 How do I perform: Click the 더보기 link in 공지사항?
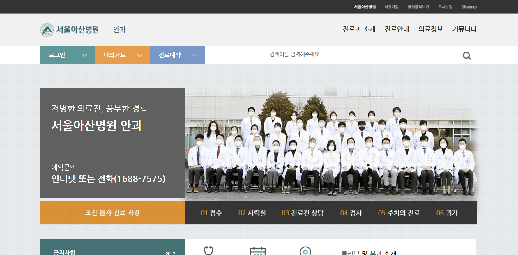pyautogui.click(x=171, y=253)
